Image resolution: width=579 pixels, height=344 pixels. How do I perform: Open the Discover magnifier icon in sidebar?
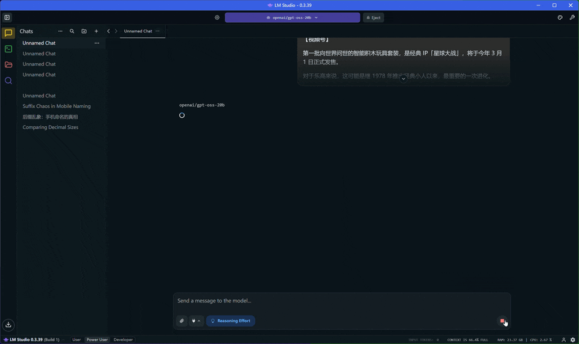pyautogui.click(x=8, y=81)
